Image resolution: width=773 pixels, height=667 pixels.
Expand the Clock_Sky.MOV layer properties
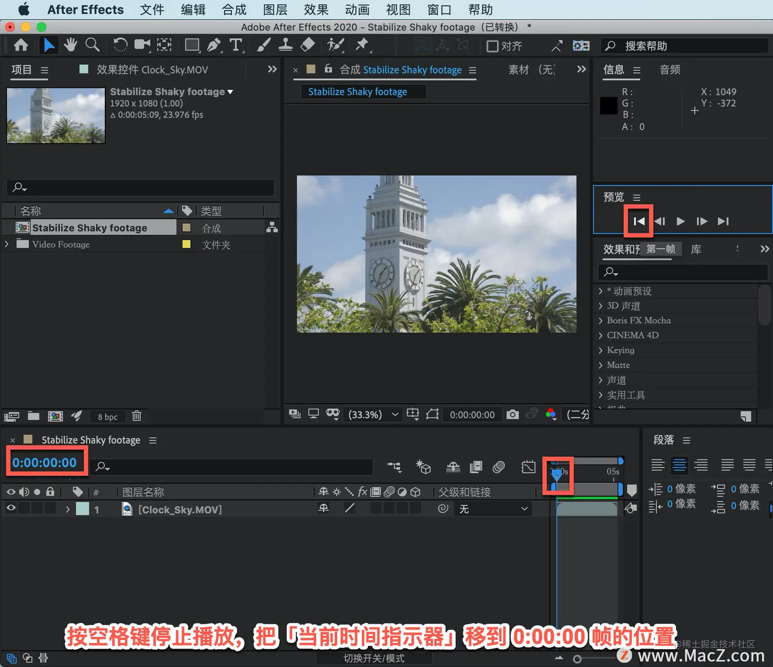pos(67,509)
